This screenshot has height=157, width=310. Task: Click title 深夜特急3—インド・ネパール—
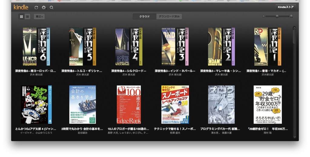[x=175, y=71]
